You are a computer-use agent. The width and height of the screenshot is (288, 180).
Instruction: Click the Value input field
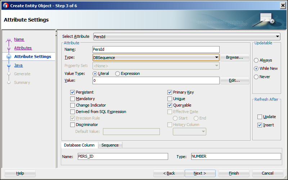click(x=156, y=80)
